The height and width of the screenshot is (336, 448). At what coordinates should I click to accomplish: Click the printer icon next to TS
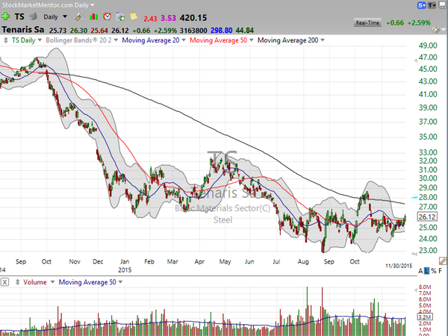34,16
